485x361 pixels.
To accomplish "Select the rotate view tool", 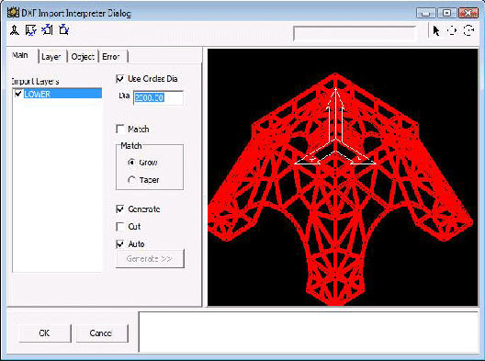I will click(x=468, y=30).
